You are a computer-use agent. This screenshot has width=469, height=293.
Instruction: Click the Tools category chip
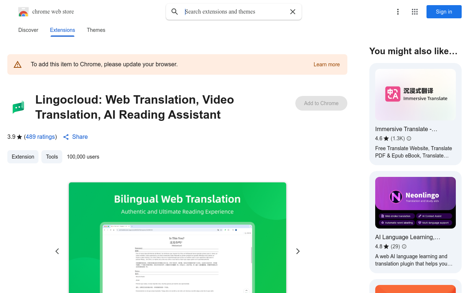[52, 157]
